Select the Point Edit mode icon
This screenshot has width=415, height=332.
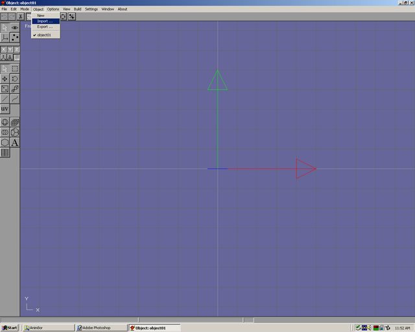15,38
